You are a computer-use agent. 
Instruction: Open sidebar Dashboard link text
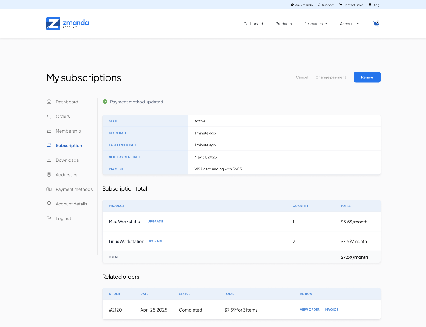[67, 102]
